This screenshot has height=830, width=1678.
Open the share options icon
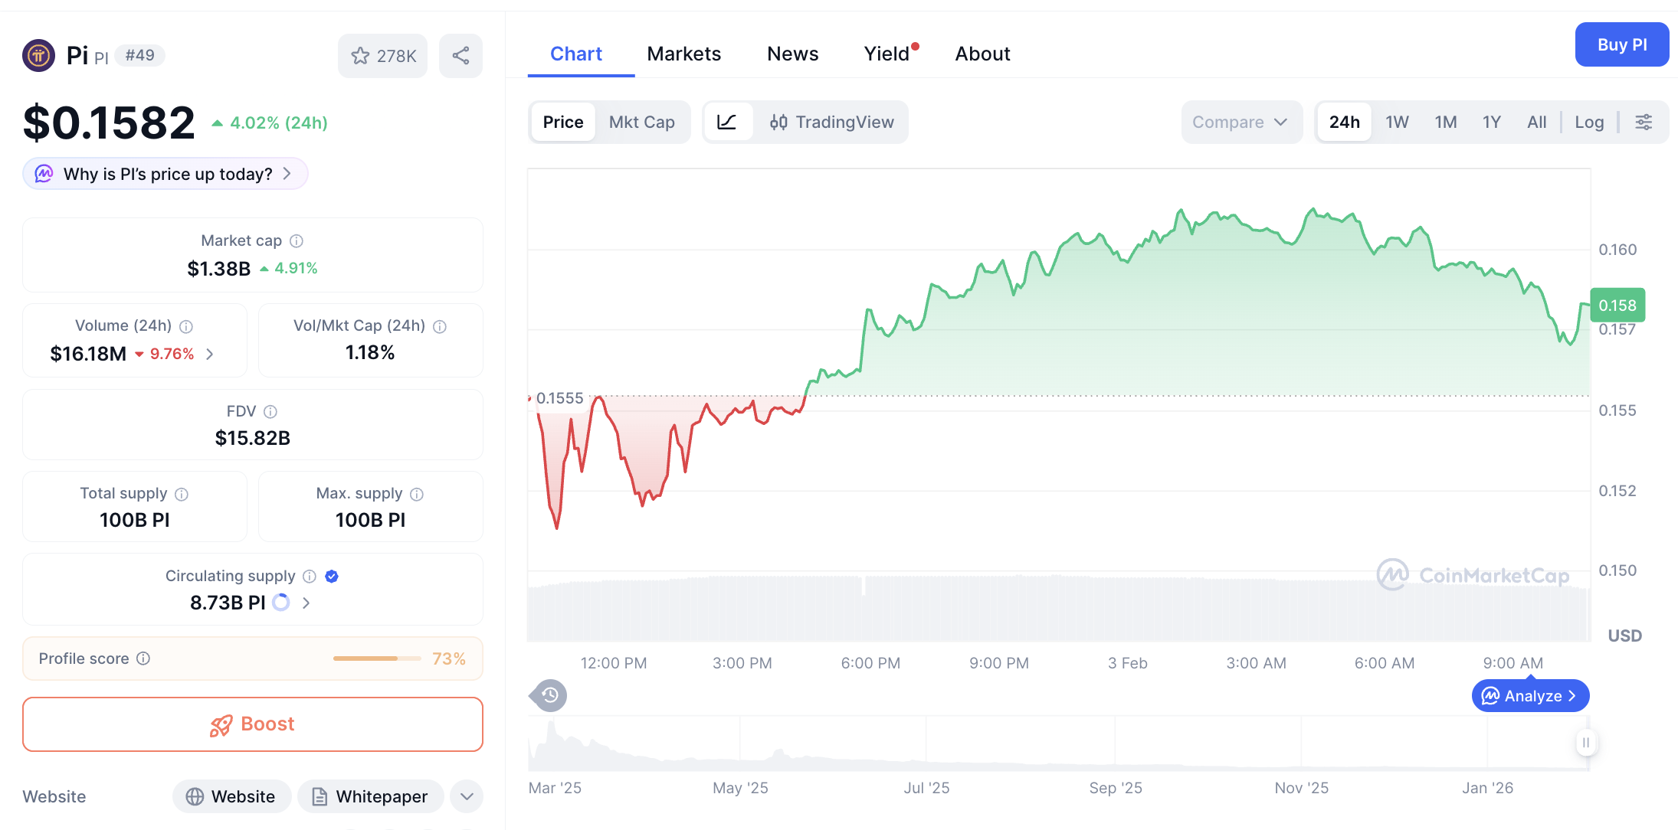pyautogui.click(x=460, y=55)
